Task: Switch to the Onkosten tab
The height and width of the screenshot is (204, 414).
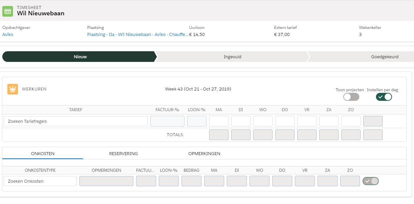Action: tap(43, 153)
